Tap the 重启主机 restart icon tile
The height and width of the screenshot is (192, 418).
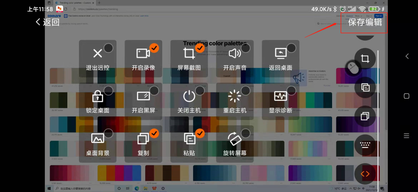(x=235, y=101)
